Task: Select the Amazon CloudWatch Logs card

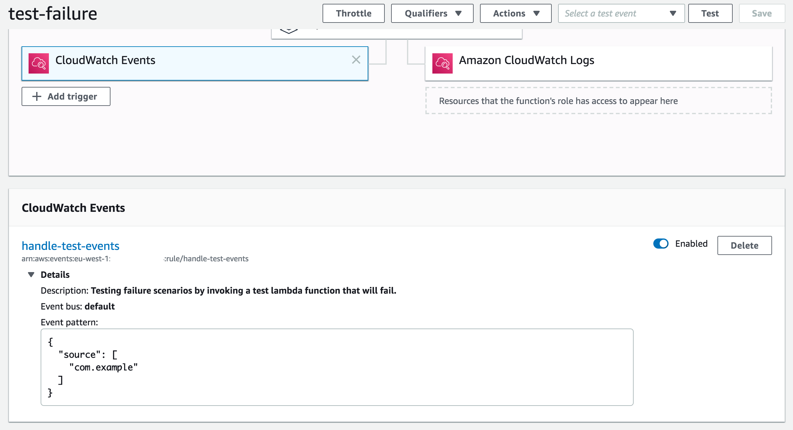Action: [x=598, y=63]
